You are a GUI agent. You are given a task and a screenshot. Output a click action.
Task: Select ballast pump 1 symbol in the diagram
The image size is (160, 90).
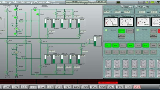pyautogui.click(x=16, y=29)
